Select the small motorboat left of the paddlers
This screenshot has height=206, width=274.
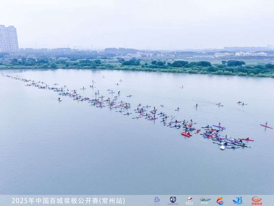[x=60, y=99]
